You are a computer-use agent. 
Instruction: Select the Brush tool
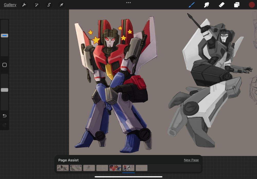192,5
